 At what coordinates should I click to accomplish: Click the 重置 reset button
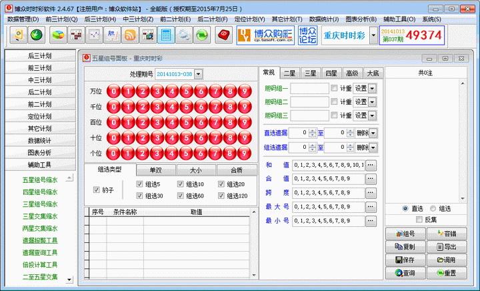tap(447, 273)
